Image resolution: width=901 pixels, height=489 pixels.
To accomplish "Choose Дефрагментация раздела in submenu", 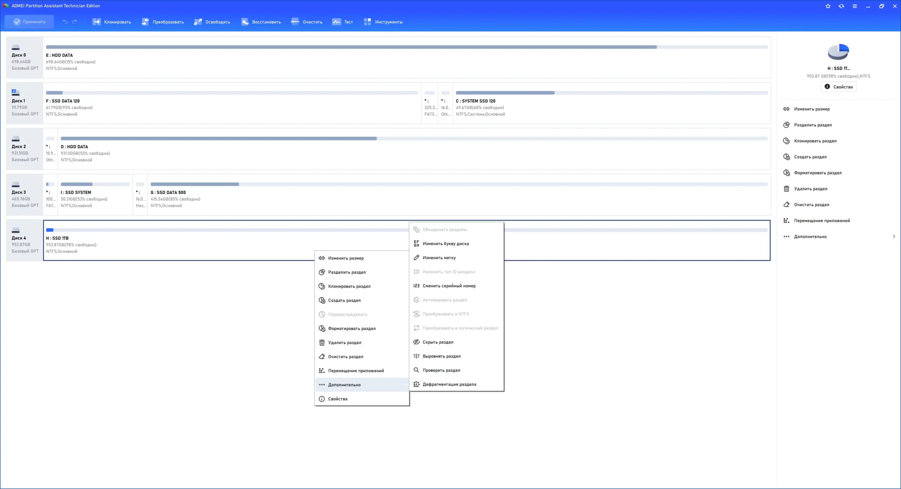I will click(x=449, y=384).
